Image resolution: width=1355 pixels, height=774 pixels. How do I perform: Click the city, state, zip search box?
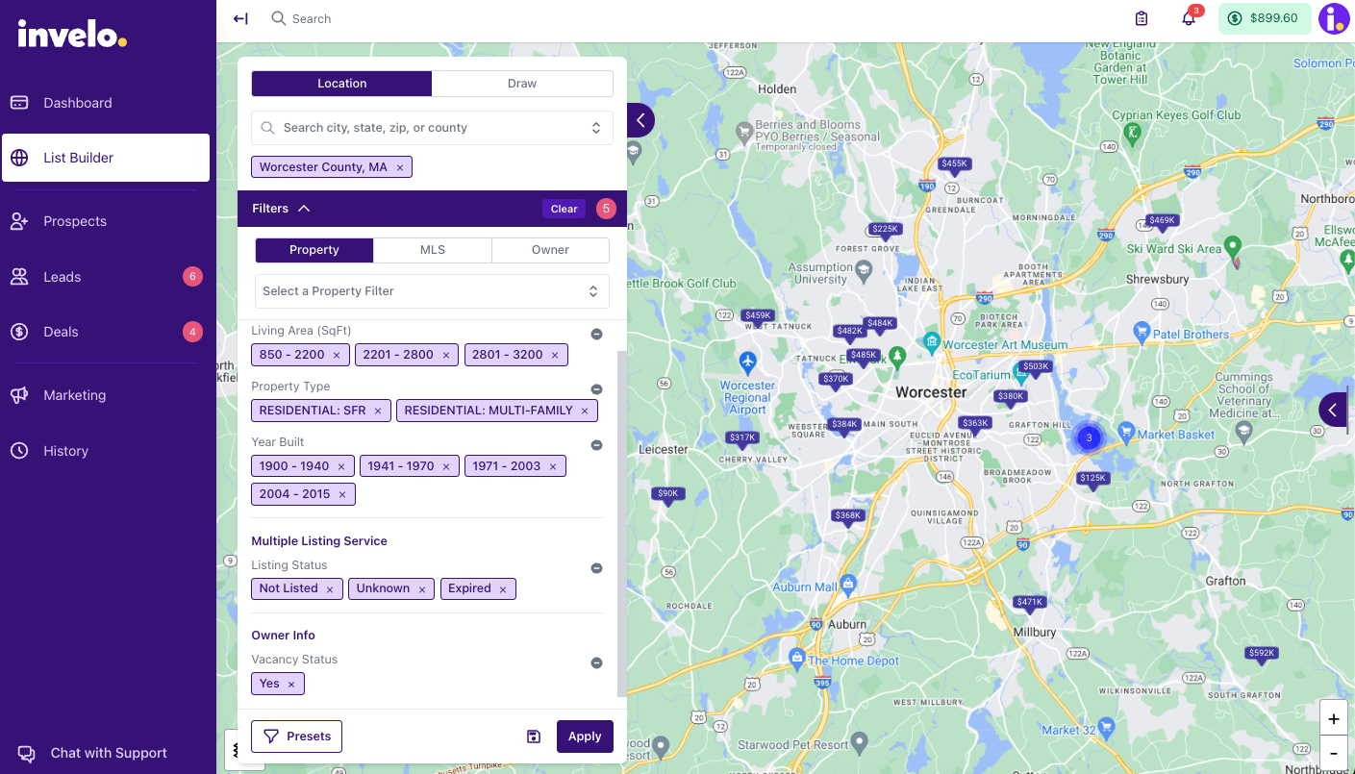(x=432, y=128)
